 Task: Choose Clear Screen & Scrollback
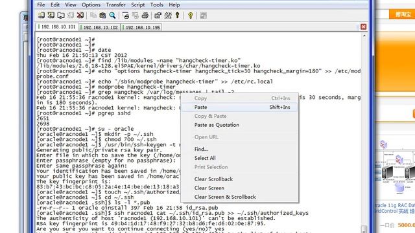click(x=240, y=197)
